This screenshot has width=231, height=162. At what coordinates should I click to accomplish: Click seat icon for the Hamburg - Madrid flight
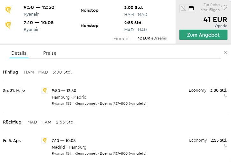pyautogui.click(x=225, y=96)
